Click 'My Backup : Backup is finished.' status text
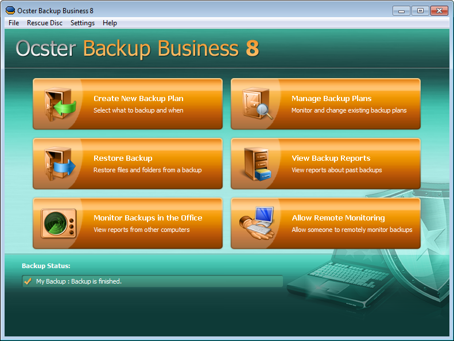This screenshot has height=341, width=454. 79,281
